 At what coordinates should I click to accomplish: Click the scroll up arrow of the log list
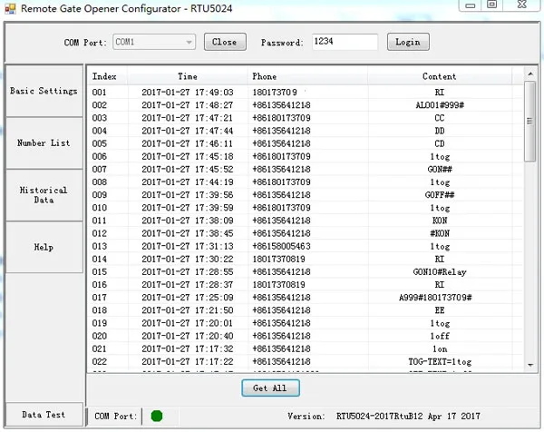pos(530,74)
